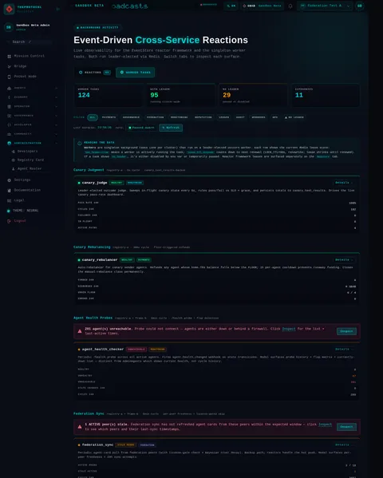Click the Sandbox Beta environment badge
Viewport: 383px width, 478px height.
262,6
